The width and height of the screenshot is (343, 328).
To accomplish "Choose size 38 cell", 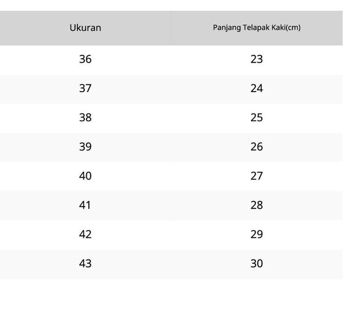I will (x=85, y=117).
